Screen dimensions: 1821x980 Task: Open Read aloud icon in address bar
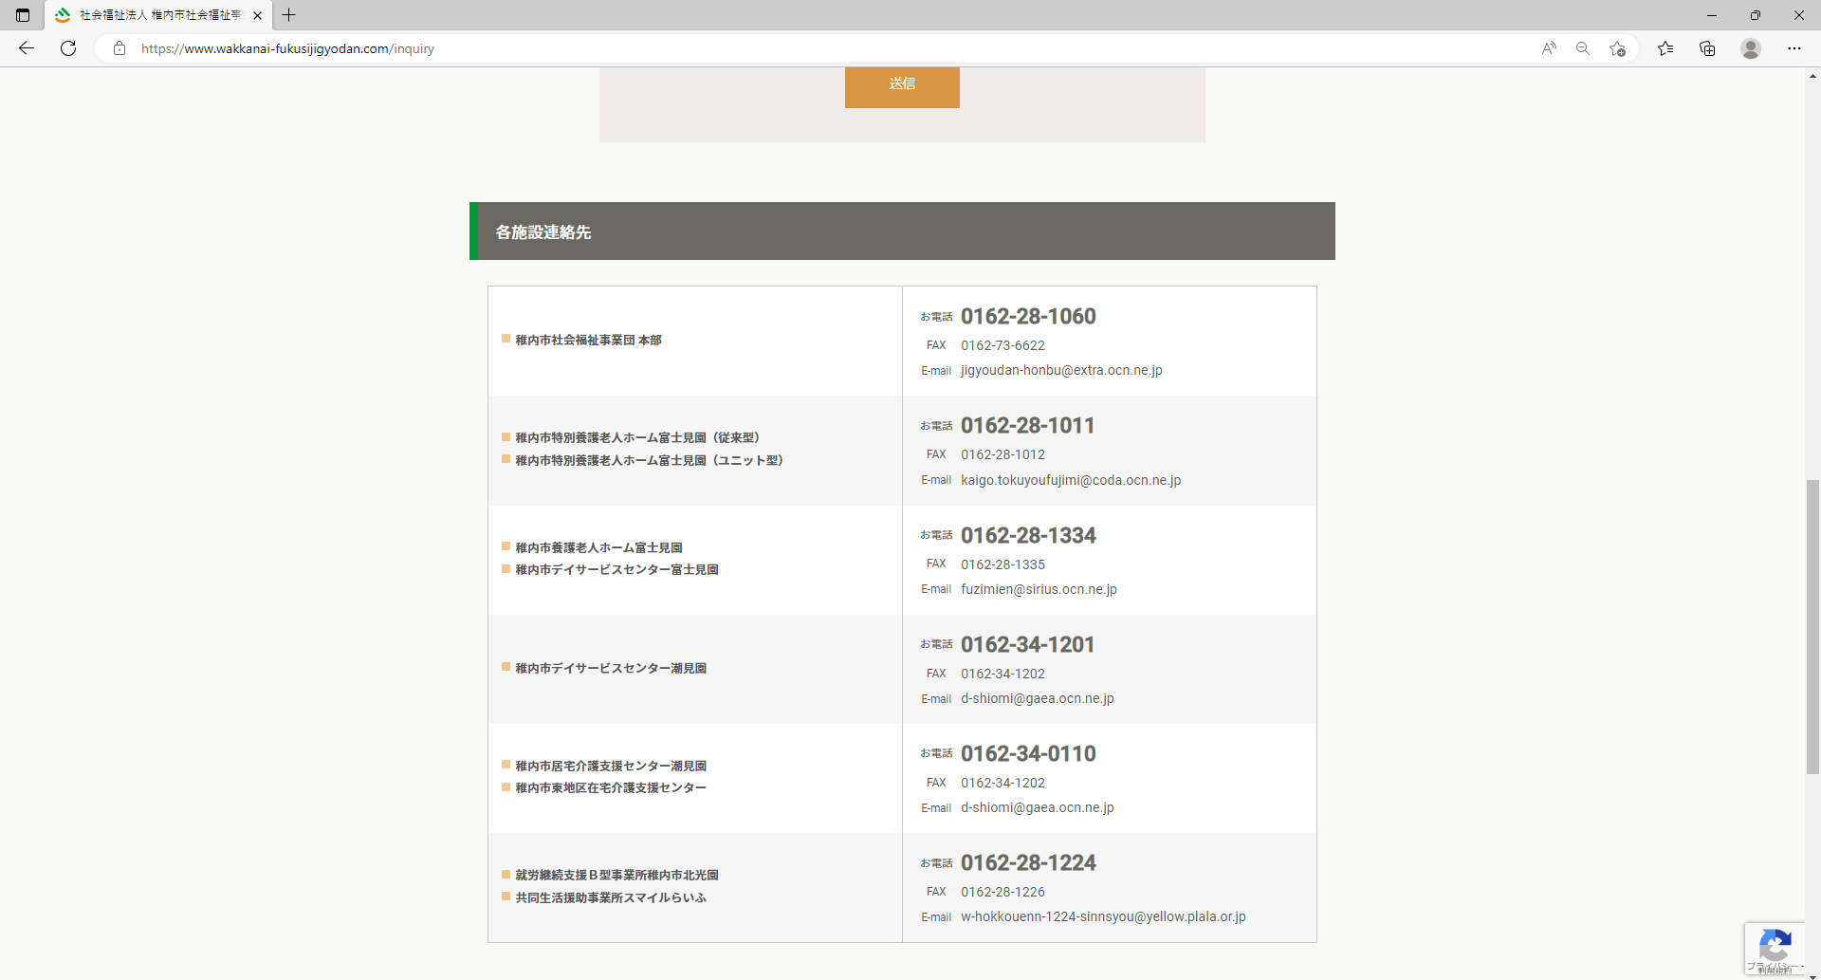[x=1549, y=48]
